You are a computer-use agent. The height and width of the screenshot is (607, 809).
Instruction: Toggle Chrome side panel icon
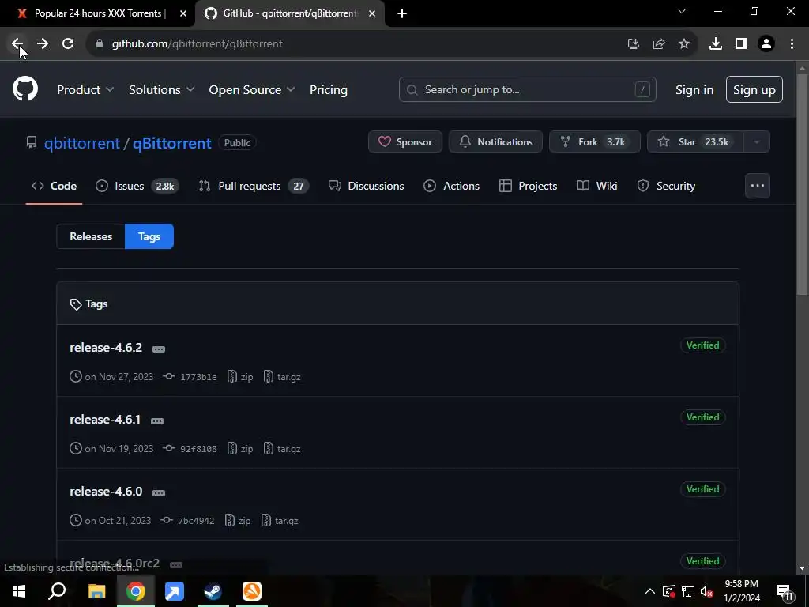741,44
